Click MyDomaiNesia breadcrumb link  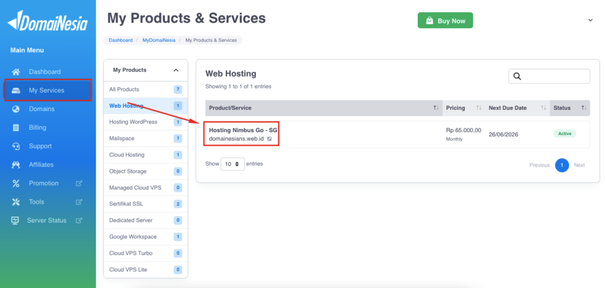coord(159,40)
